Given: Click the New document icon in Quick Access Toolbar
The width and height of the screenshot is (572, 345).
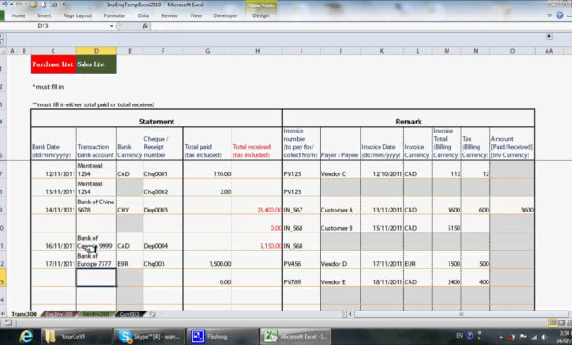Looking at the screenshot, I should [44, 5].
